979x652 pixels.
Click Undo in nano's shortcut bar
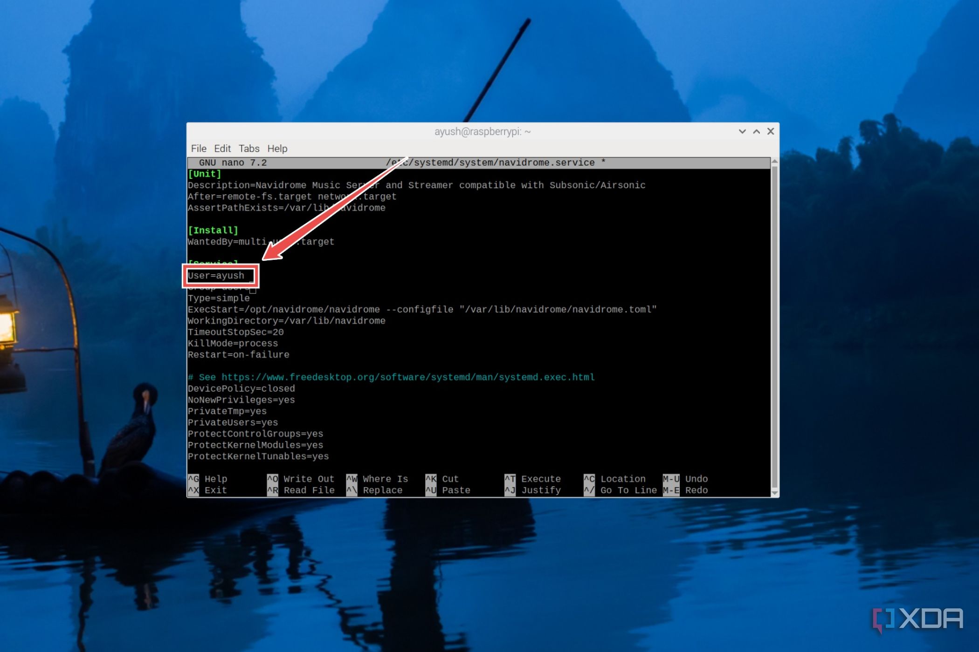tap(696, 478)
